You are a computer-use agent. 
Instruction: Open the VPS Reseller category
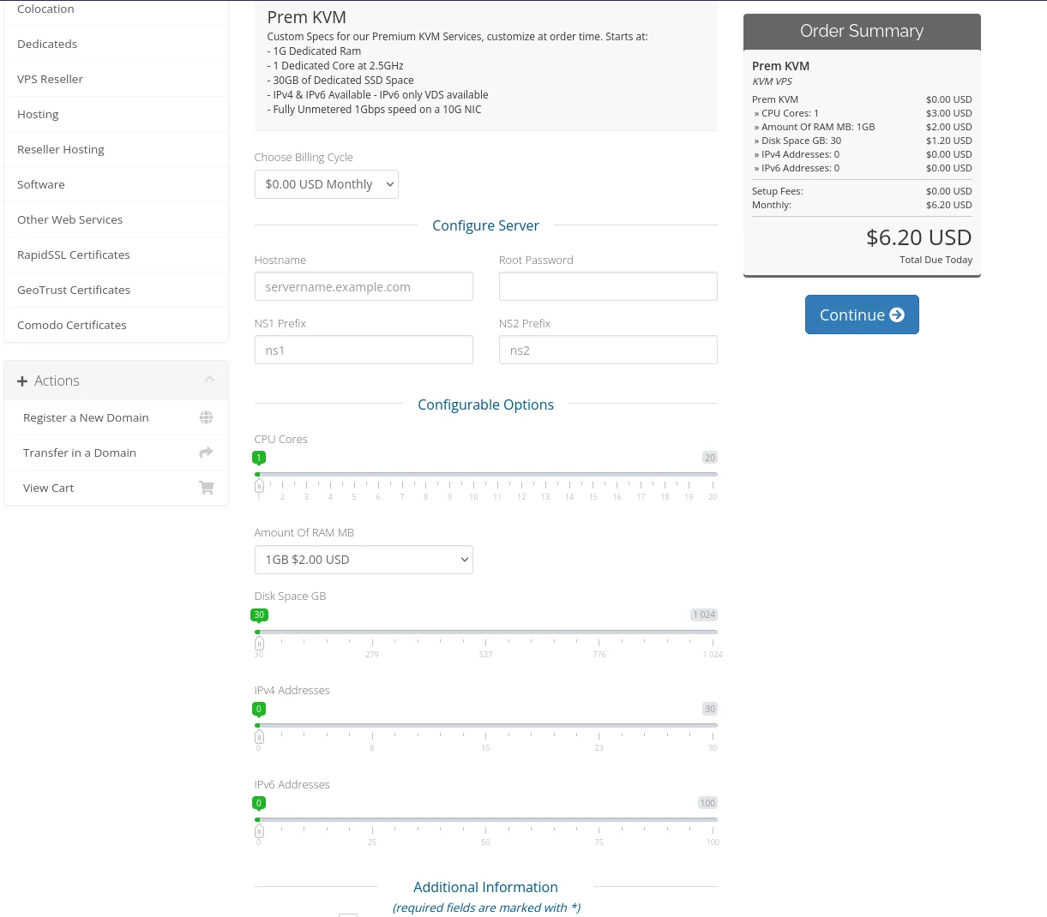[x=50, y=79]
